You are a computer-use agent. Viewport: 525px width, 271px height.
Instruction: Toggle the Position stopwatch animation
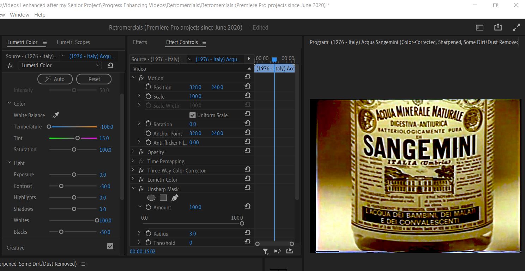[148, 87]
